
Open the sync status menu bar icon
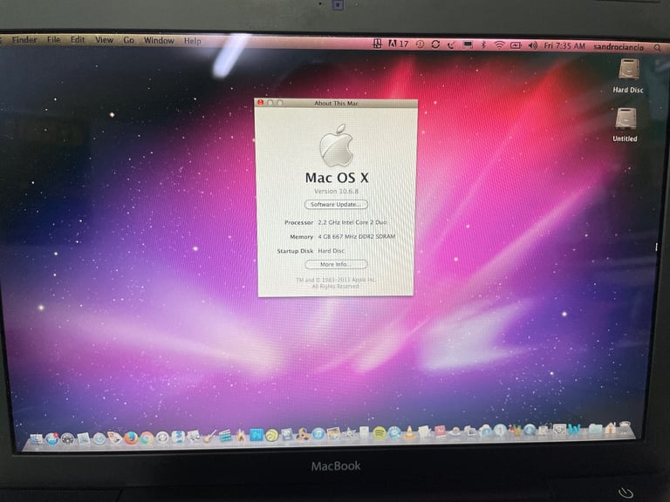click(x=435, y=44)
